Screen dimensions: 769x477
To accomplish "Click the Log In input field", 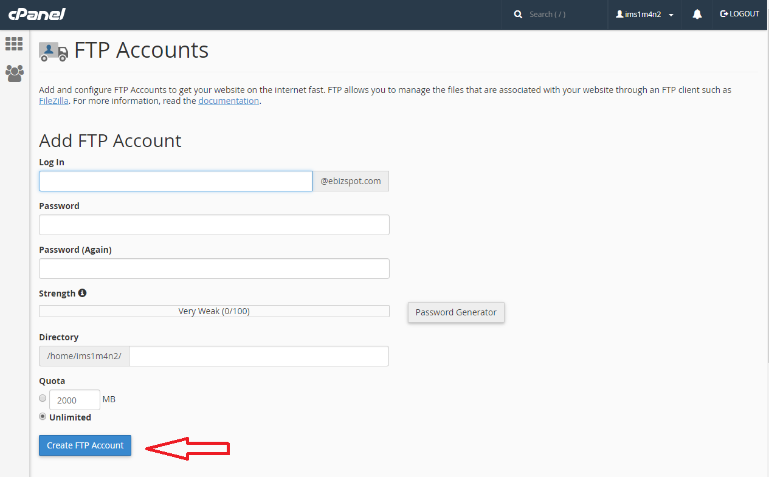I will 176,181.
